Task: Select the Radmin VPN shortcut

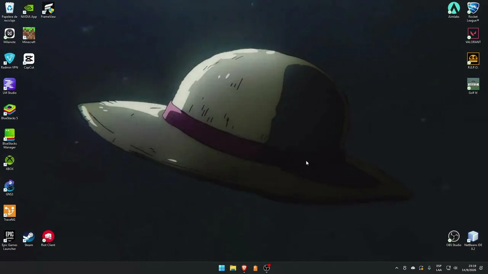Action: tap(10, 61)
